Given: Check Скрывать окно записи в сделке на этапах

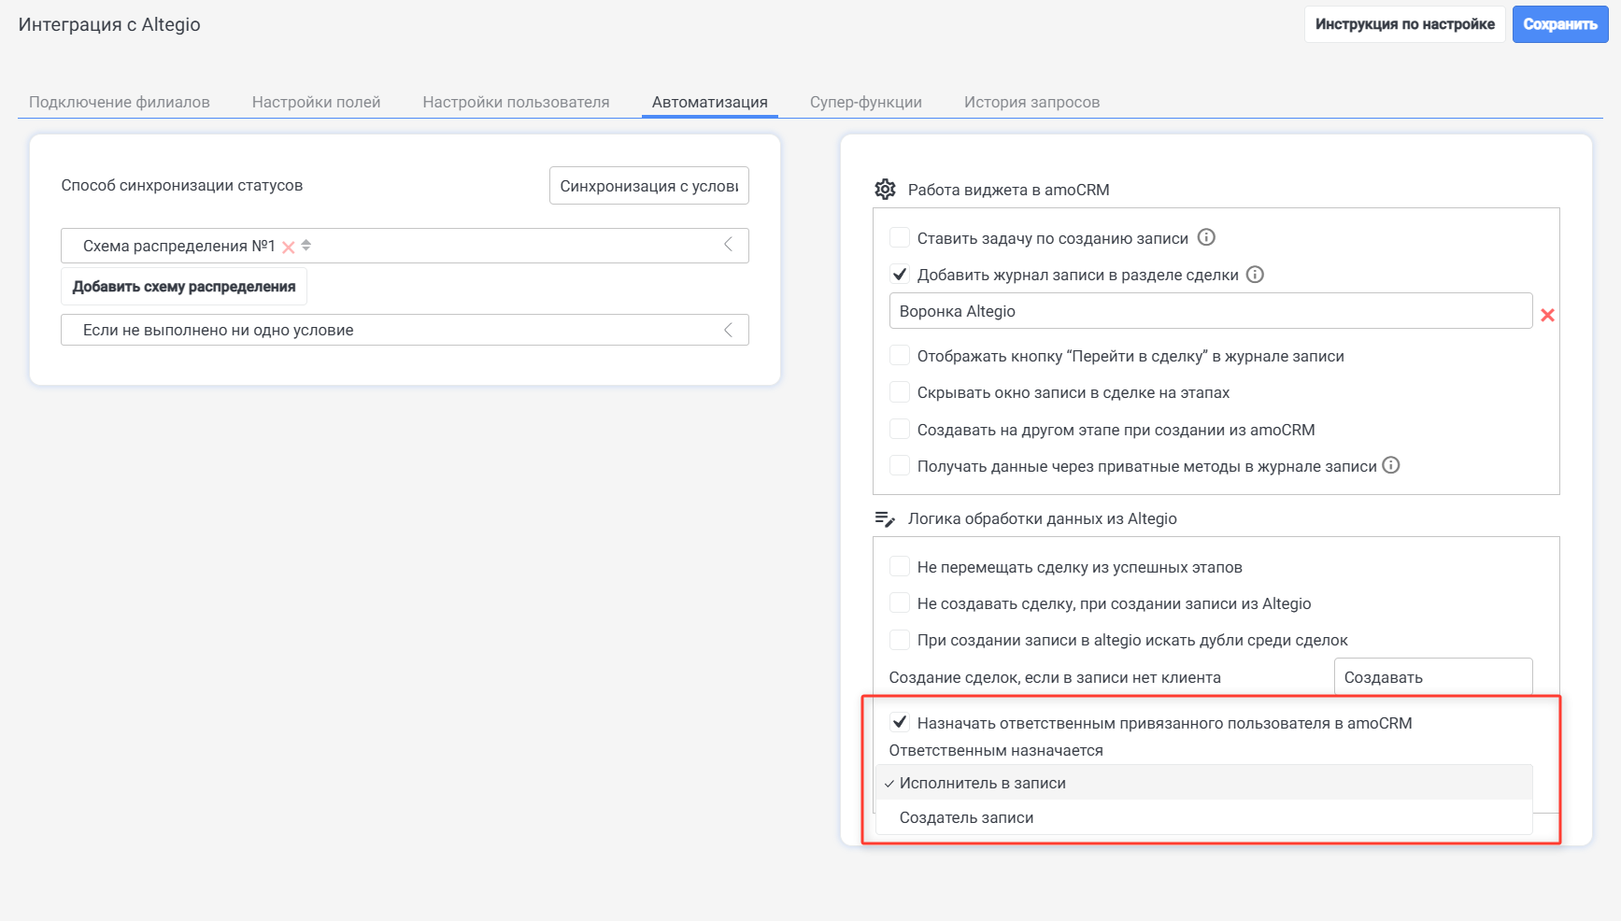Looking at the screenshot, I should click(x=900, y=391).
